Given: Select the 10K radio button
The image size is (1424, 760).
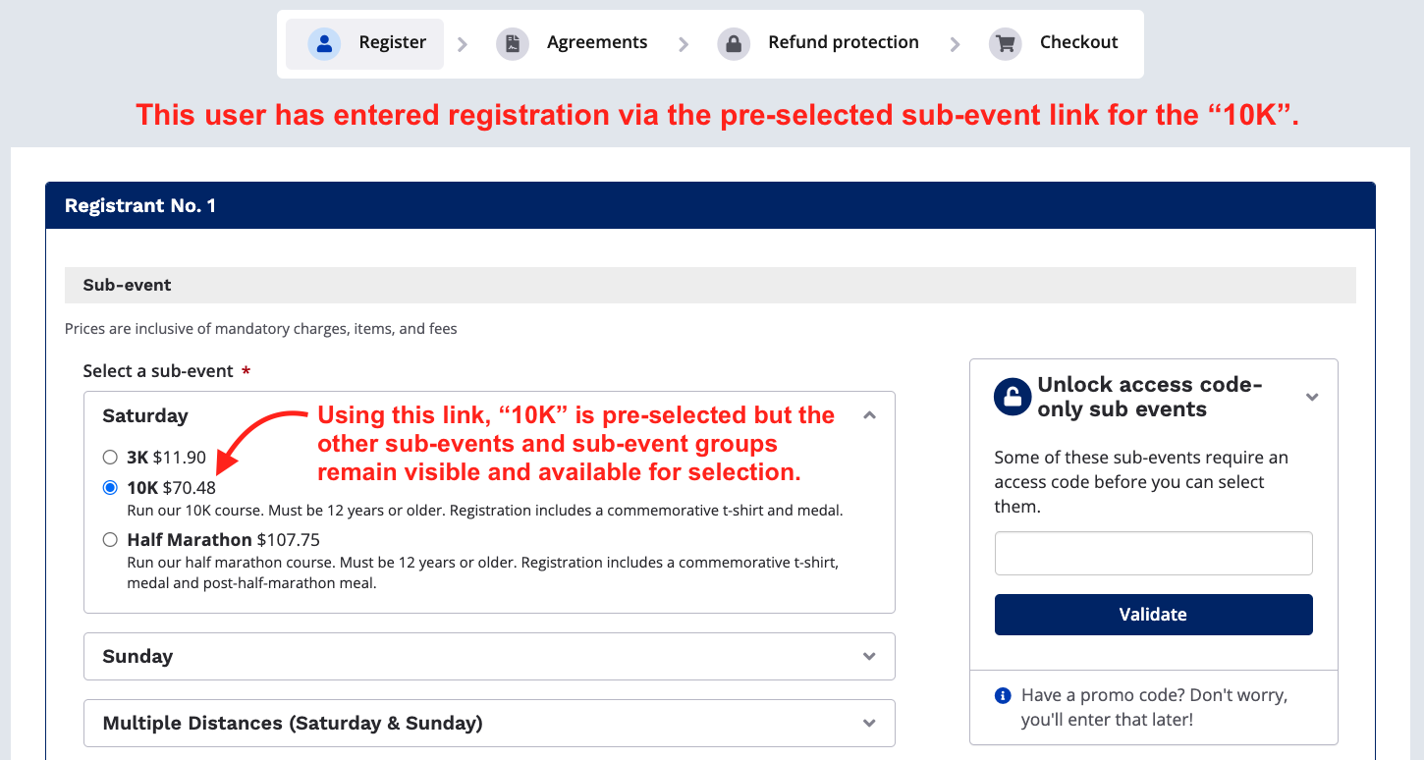Looking at the screenshot, I should [x=110, y=488].
